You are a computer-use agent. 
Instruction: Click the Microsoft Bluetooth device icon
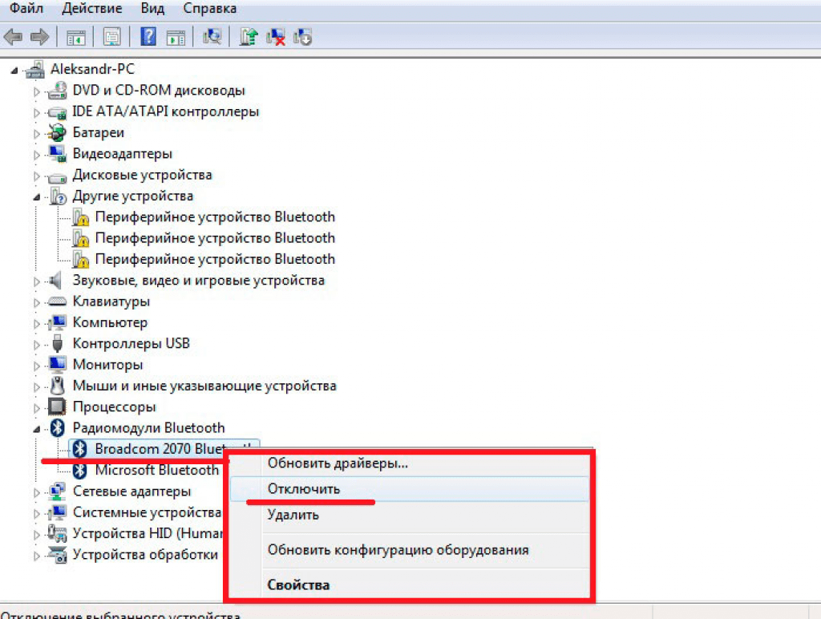pos(79,471)
